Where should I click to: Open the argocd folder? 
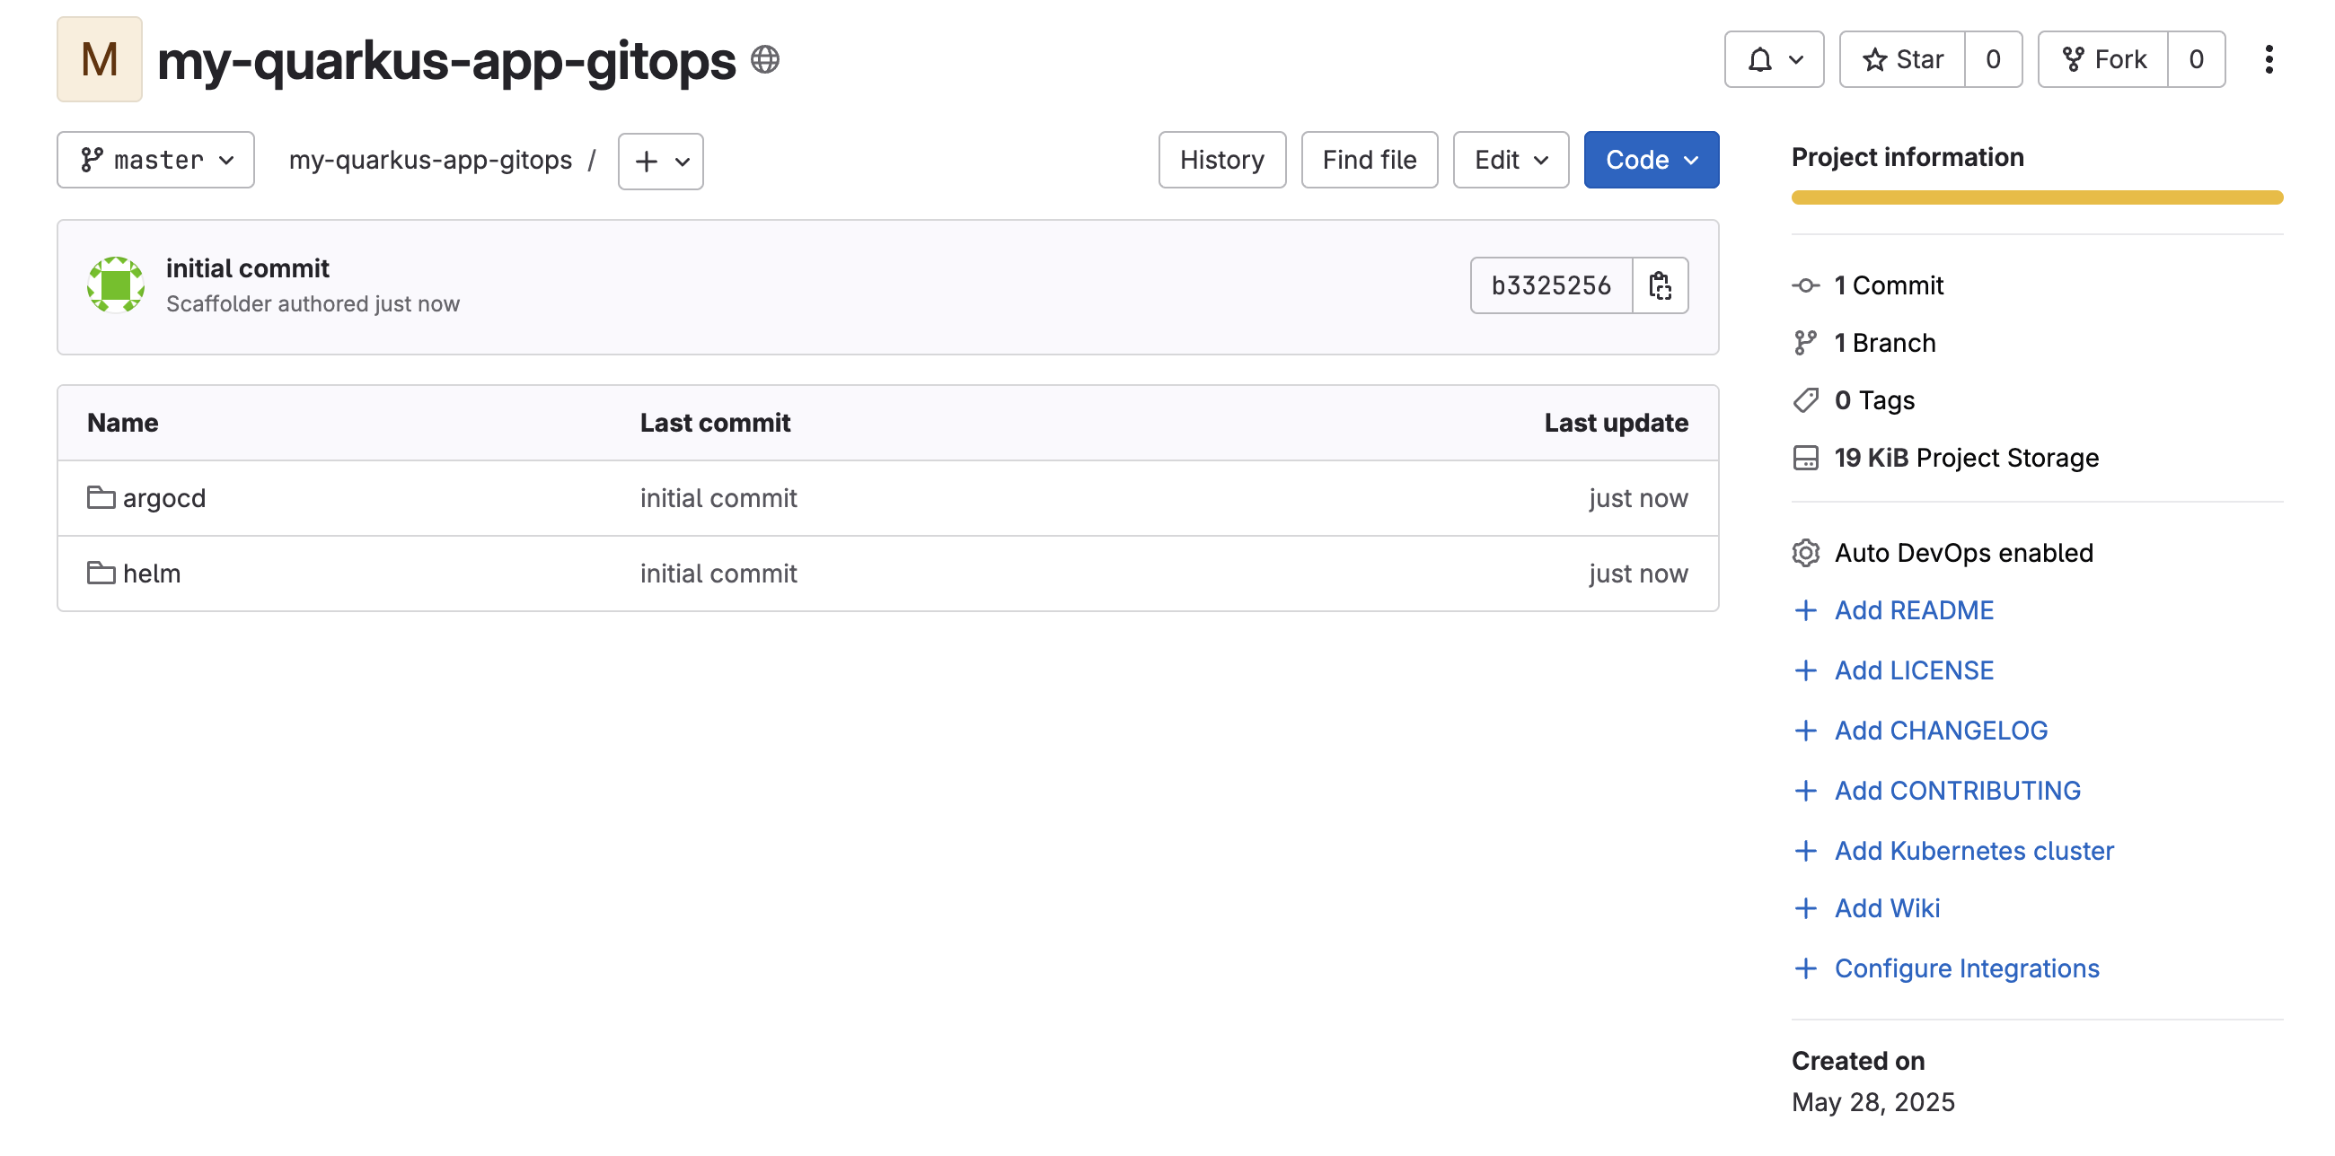click(164, 498)
